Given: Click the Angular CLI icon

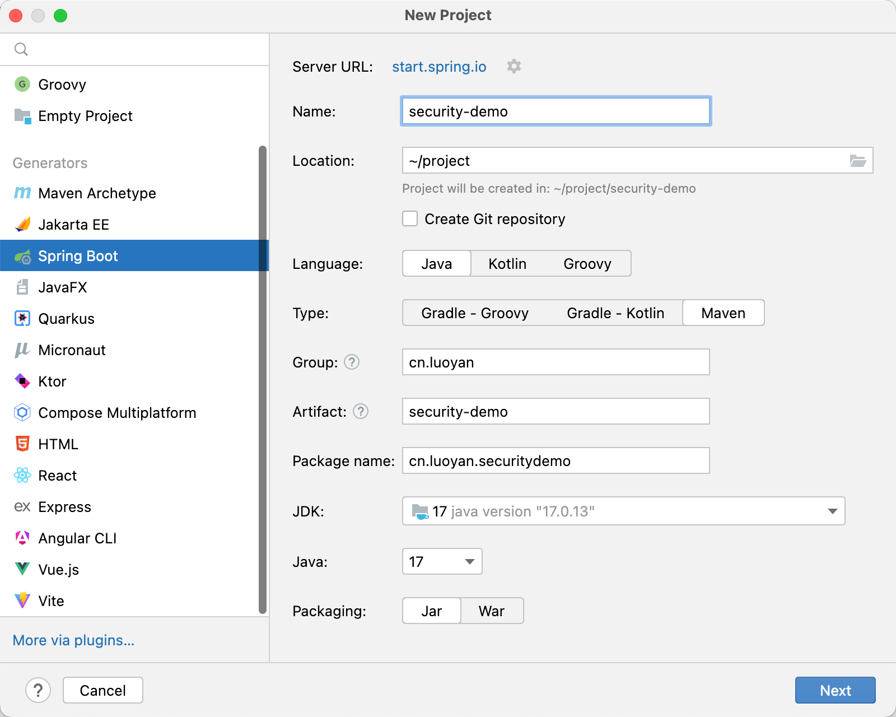Looking at the screenshot, I should pos(22,538).
